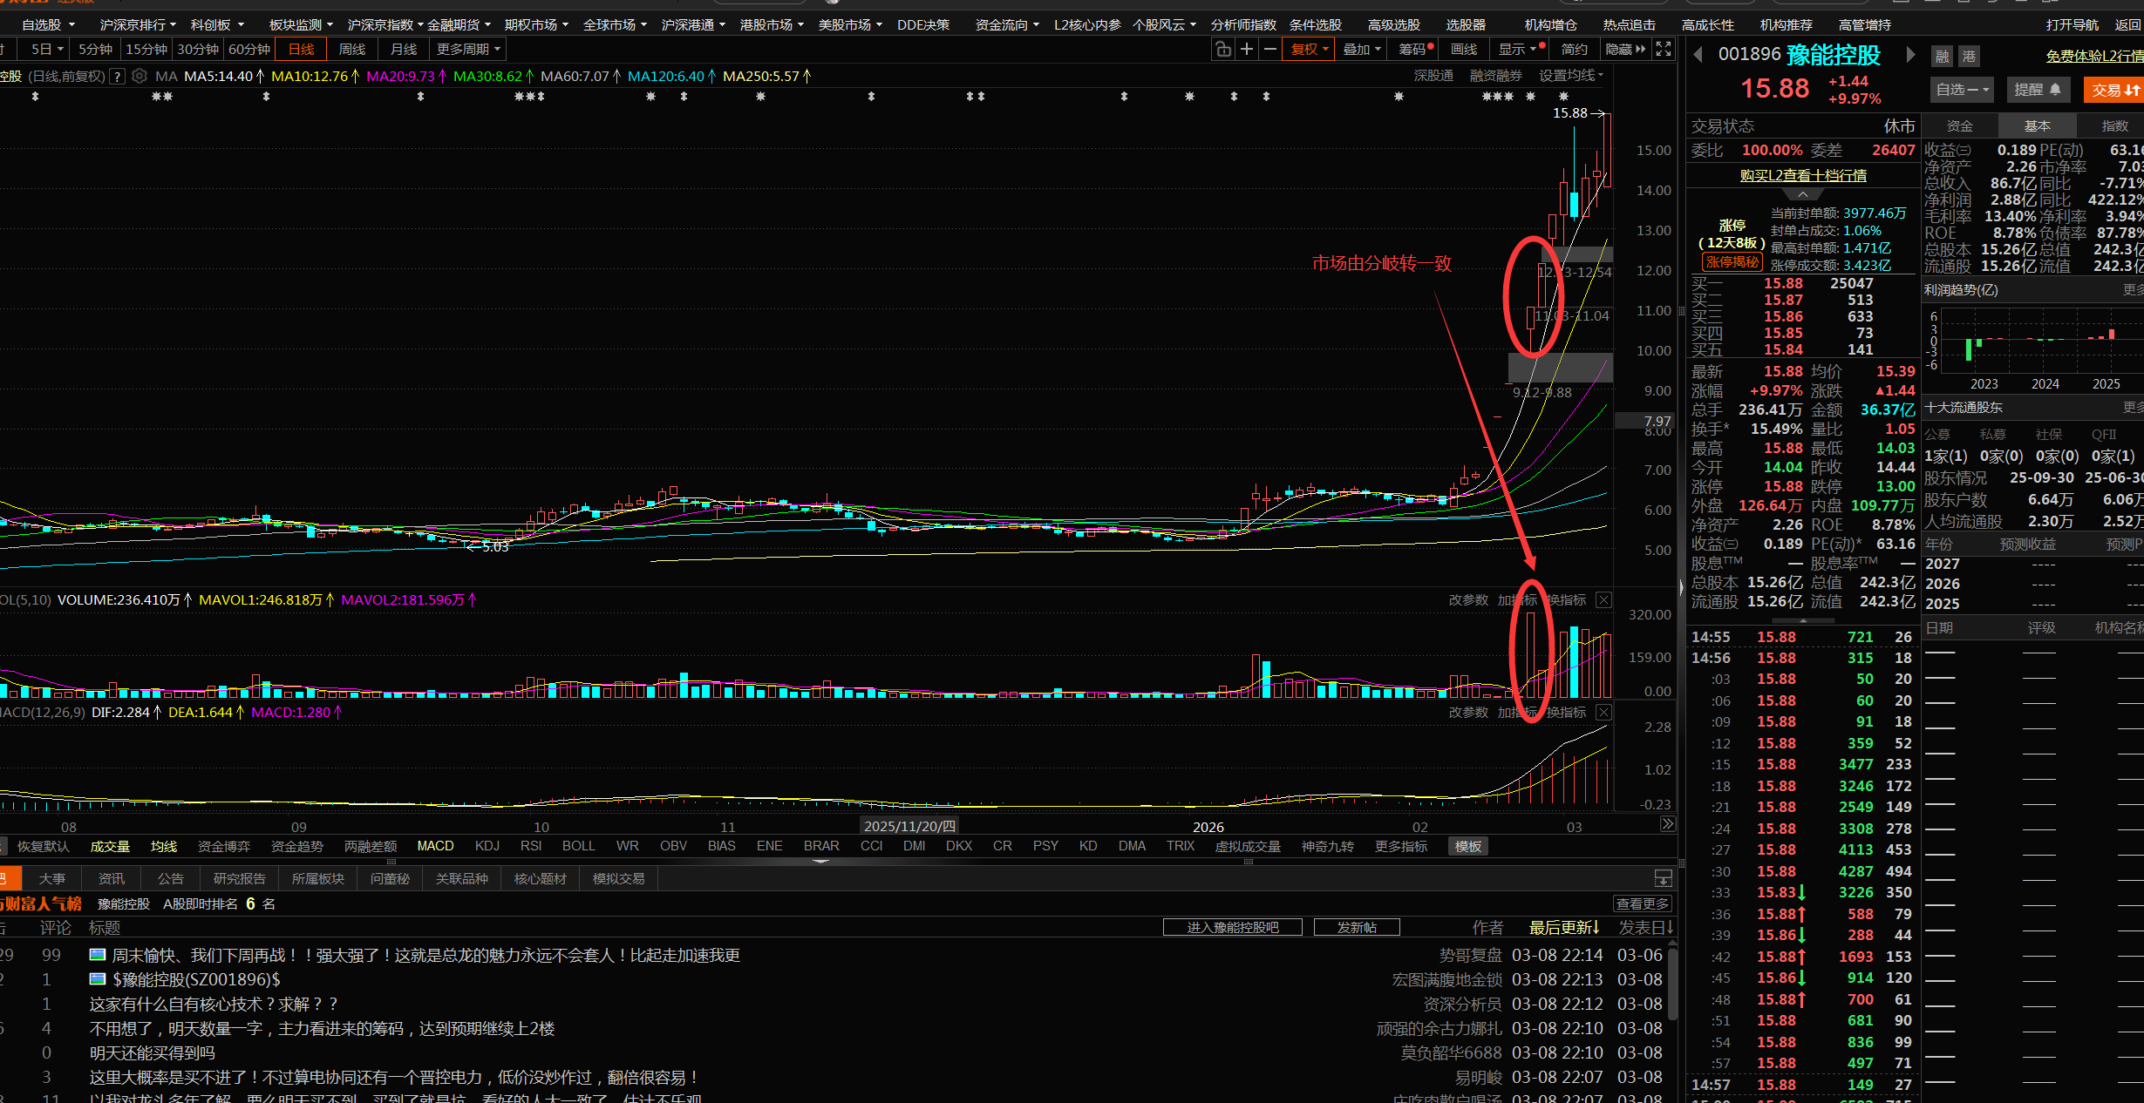Switch to the 周线 weekly tab
2144x1103 pixels.
[352, 50]
